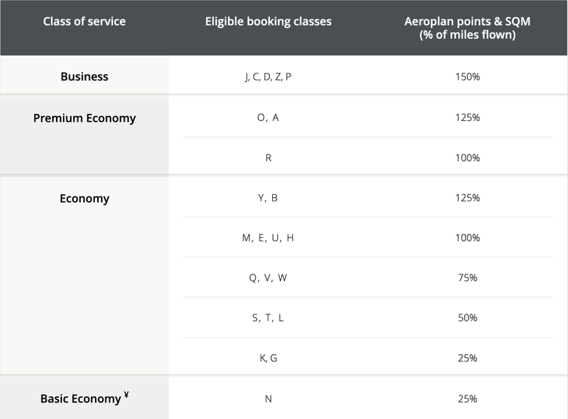Click the S, T, L booking classes
The width and height of the screenshot is (568, 419).
click(268, 318)
